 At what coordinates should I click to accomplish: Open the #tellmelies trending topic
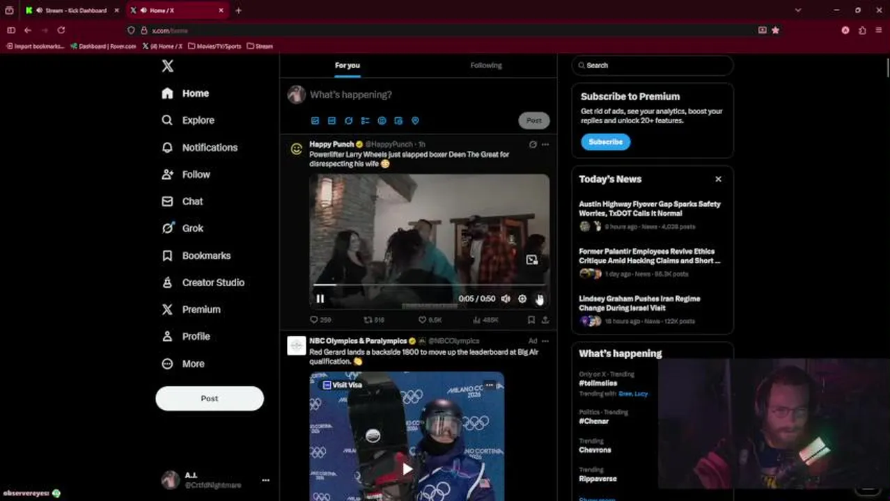[599, 383]
